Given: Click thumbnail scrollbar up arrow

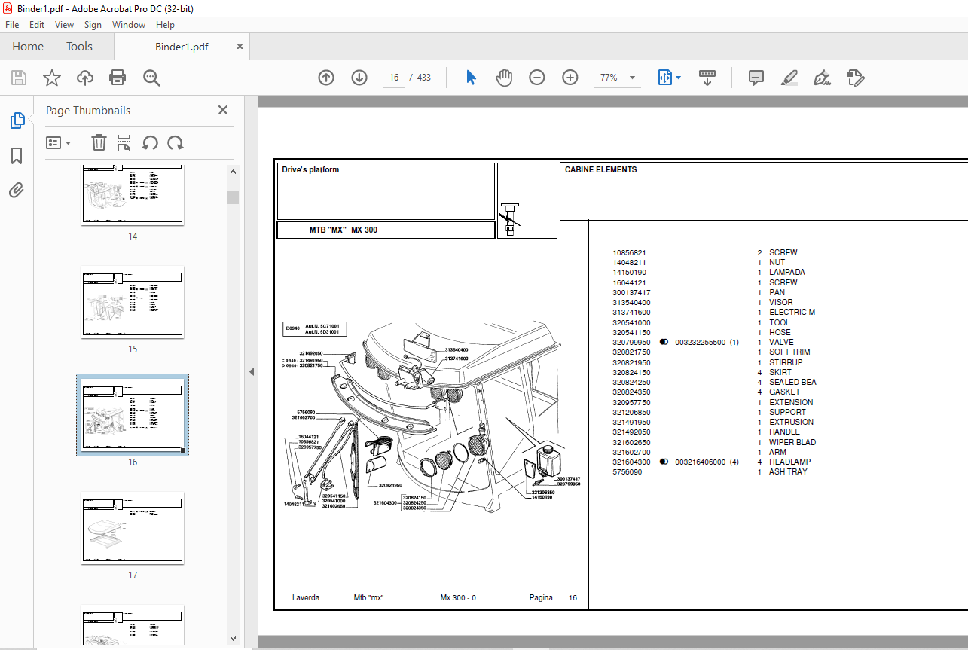Looking at the screenshot, I should click(x=234, y=172).
